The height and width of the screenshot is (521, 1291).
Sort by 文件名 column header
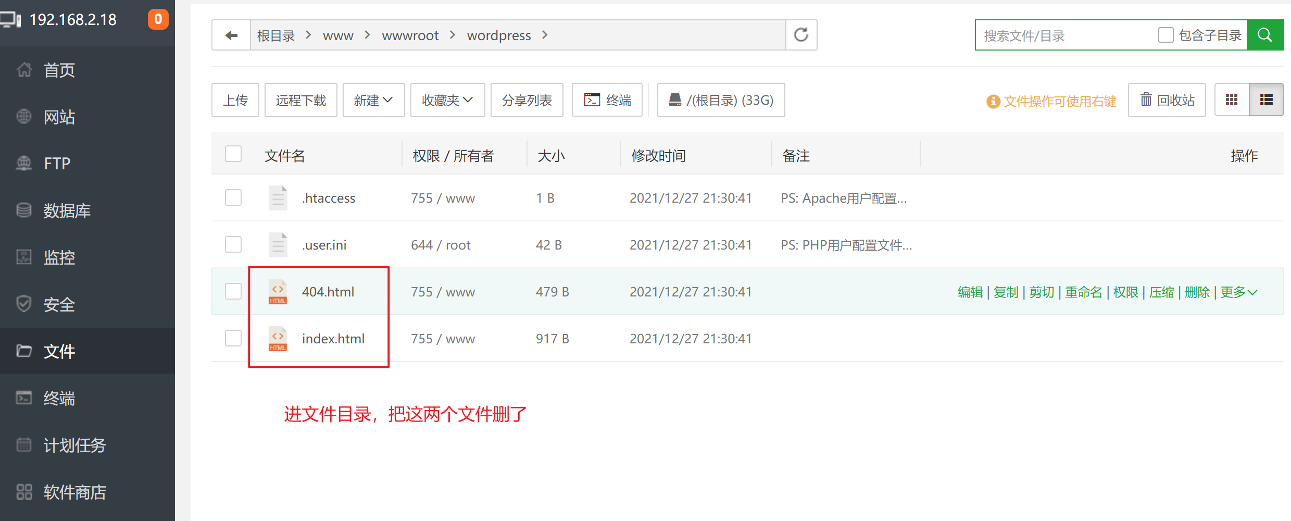point(285,156)
